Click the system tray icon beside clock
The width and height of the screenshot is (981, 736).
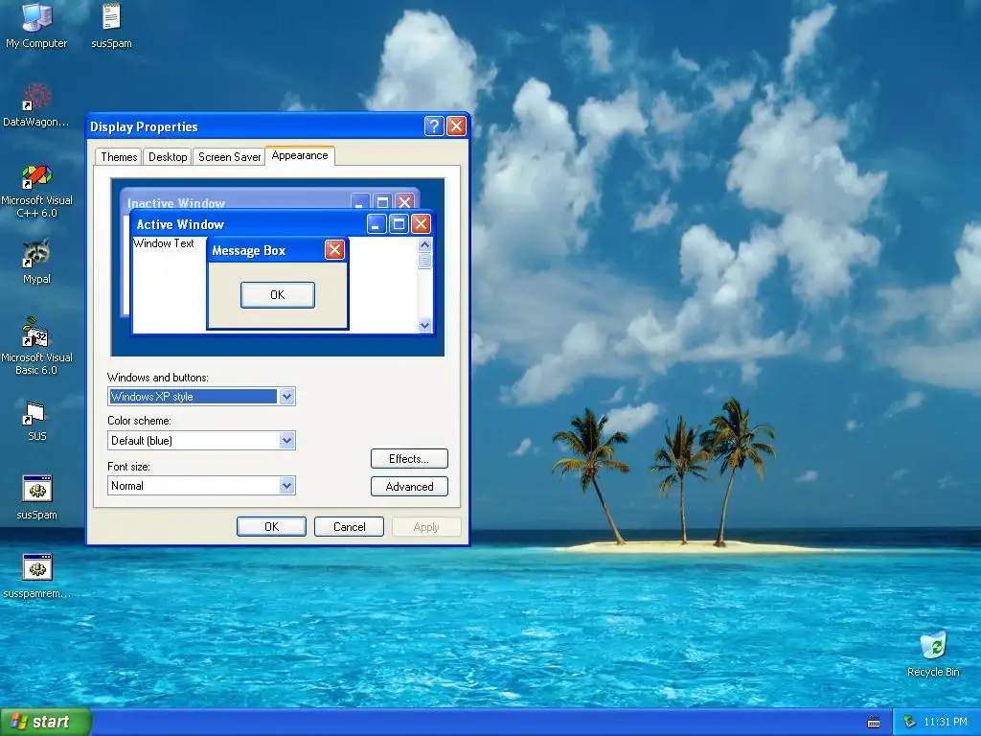tap(909, 723)
